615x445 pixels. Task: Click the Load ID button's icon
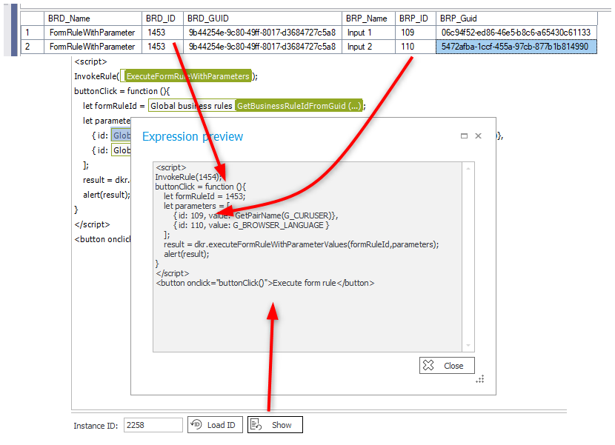coord(196,424)
